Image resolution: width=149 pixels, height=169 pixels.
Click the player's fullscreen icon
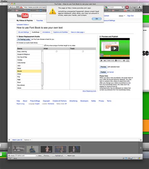coord(128,61)
